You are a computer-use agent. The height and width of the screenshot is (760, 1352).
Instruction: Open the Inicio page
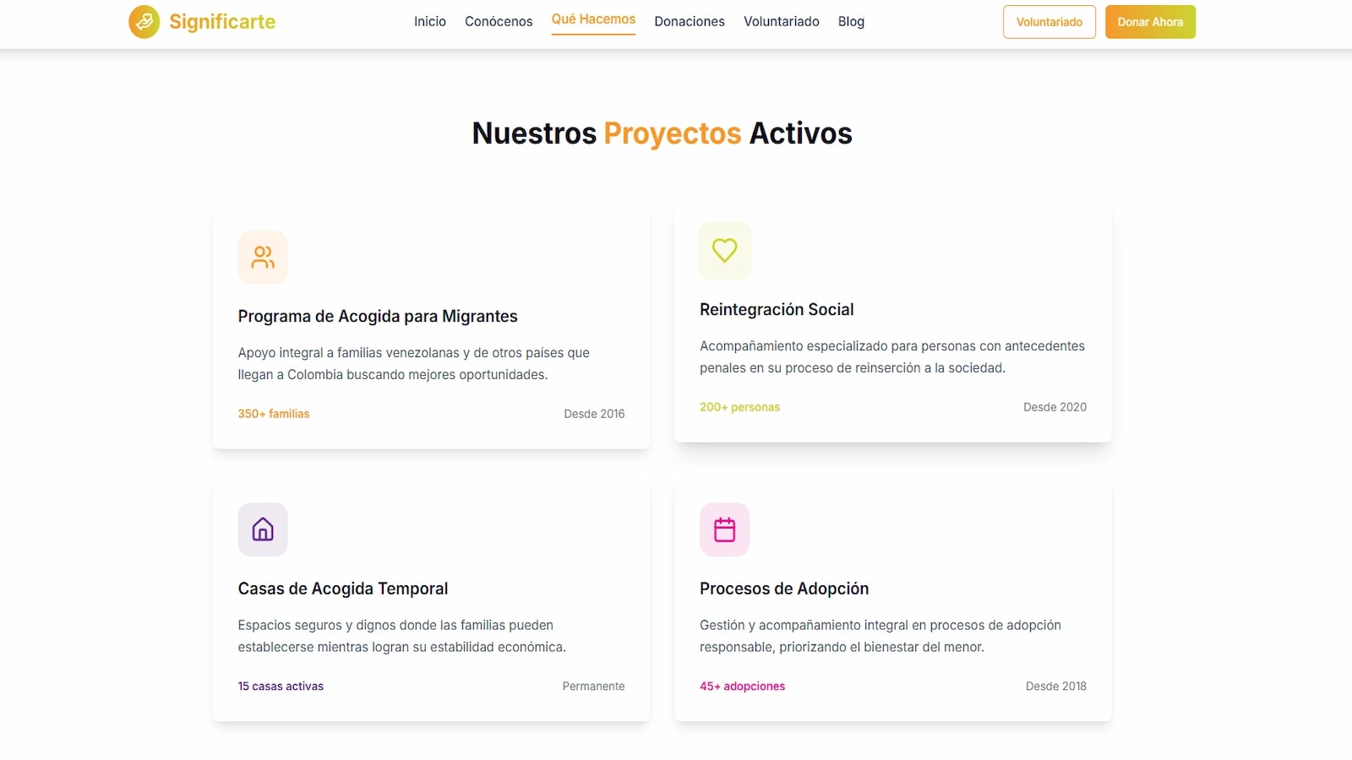click(430, 21)
